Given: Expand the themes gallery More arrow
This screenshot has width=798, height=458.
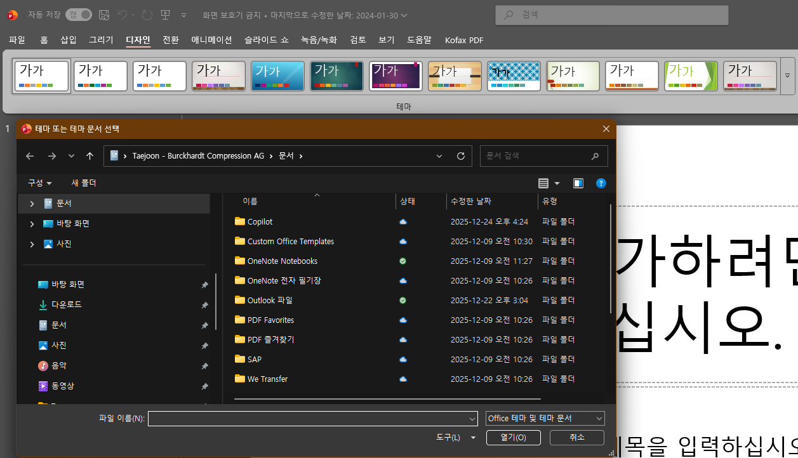Looking at the screenshot, I should click(x=788, y=76).
